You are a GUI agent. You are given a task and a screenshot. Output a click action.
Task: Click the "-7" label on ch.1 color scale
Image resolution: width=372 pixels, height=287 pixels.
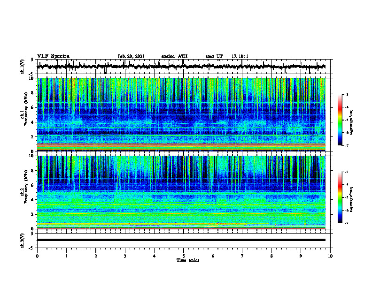tap(347, 145)
